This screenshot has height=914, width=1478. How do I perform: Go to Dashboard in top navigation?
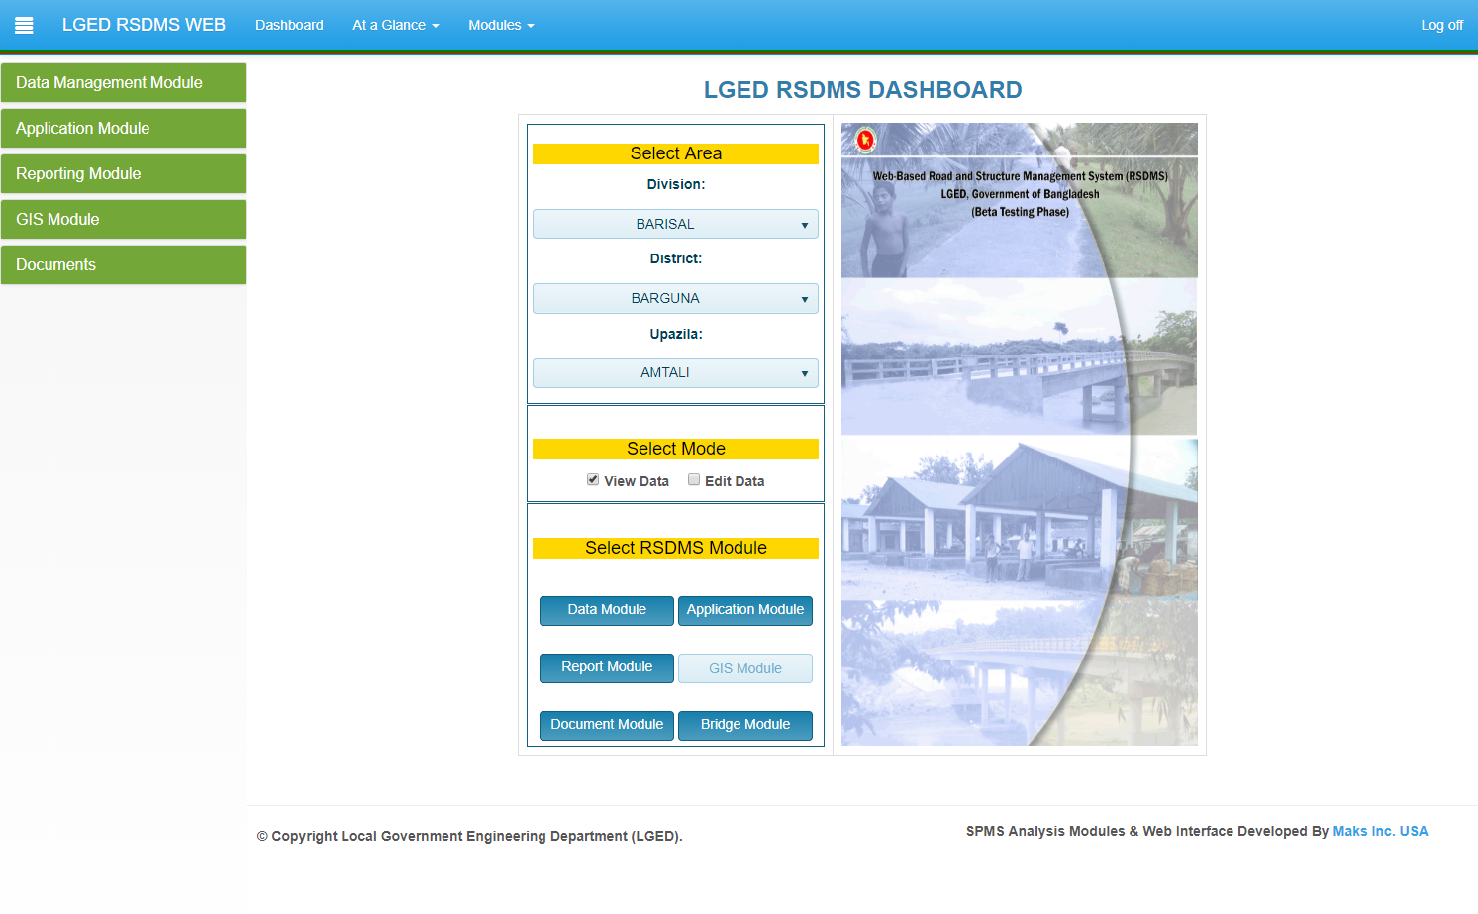tap(289, 25)
